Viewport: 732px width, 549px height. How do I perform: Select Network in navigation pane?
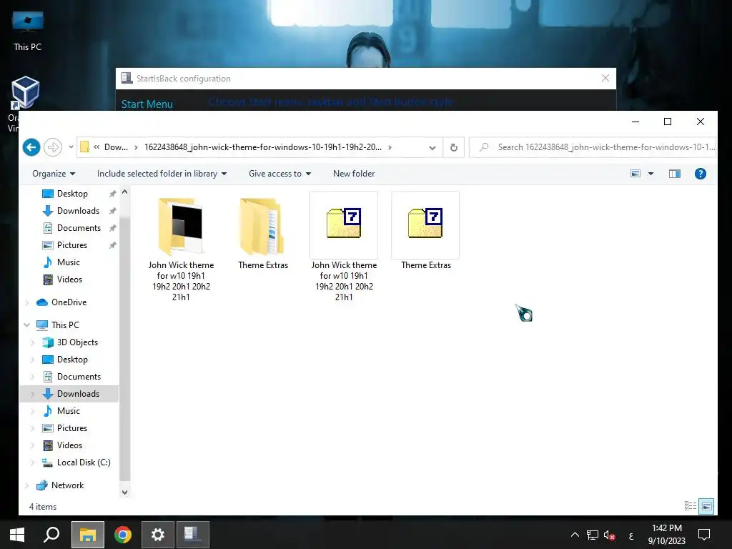67,485
